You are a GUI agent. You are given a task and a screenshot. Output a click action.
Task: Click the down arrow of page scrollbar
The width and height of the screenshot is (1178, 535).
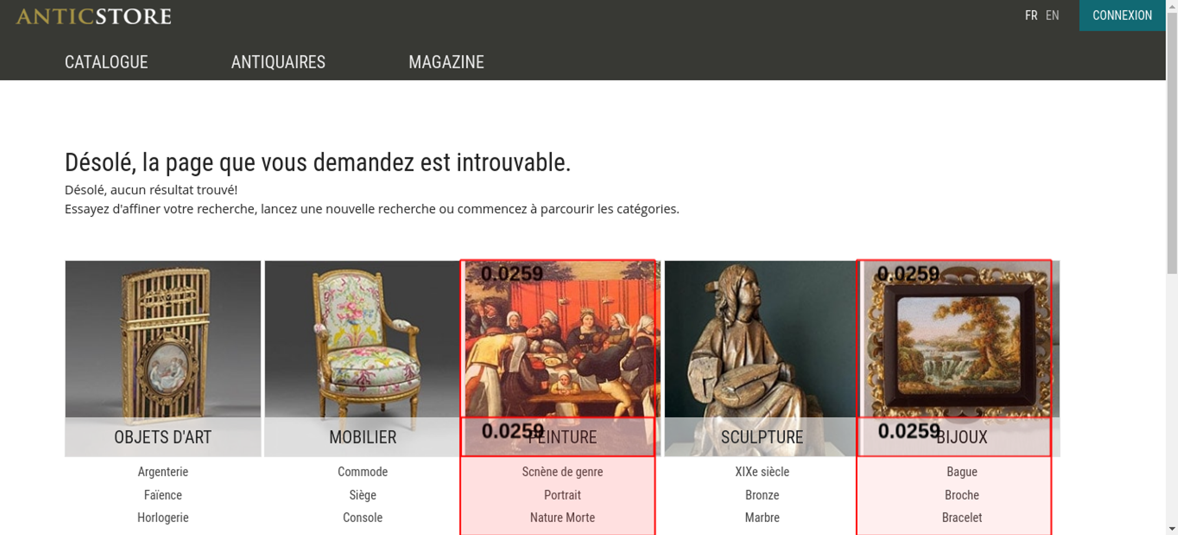pos(1172,529)
